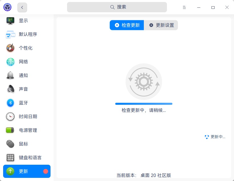Click the Display monitor icon in sidebar
The height and width of the screenshot is (181, 234).
pyautogui.click(x=10, y=21)
